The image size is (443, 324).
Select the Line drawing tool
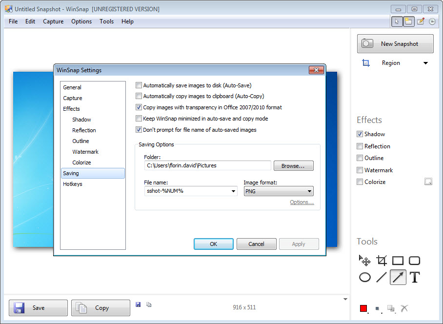pos(382,277)
